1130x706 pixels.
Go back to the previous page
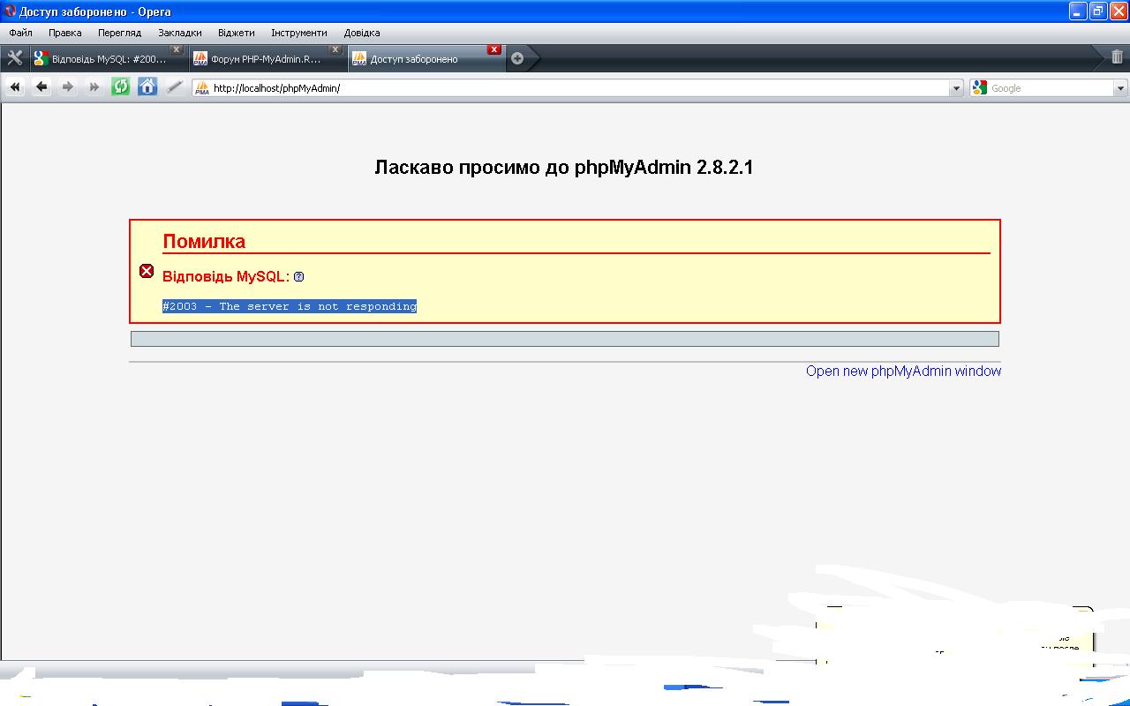coord(41,86)
